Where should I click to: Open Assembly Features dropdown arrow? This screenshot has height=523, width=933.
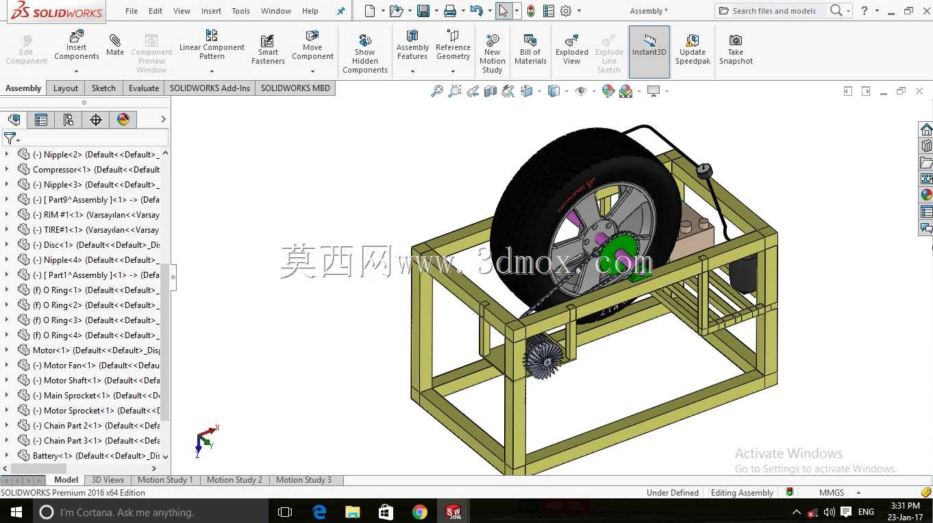click(x=412, y=71)
